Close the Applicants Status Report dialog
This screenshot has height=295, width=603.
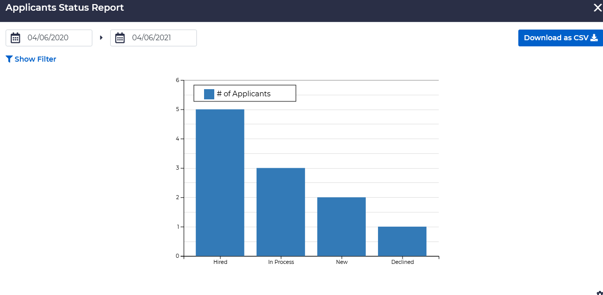(597, 8)
